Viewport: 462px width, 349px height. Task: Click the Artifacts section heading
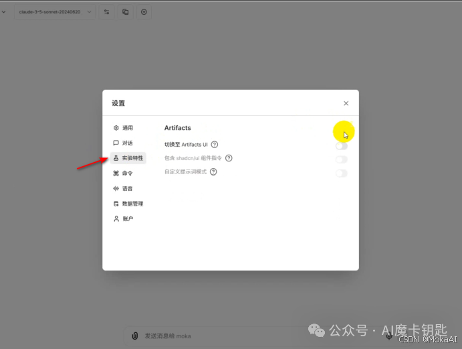click(x=178, y=128)
